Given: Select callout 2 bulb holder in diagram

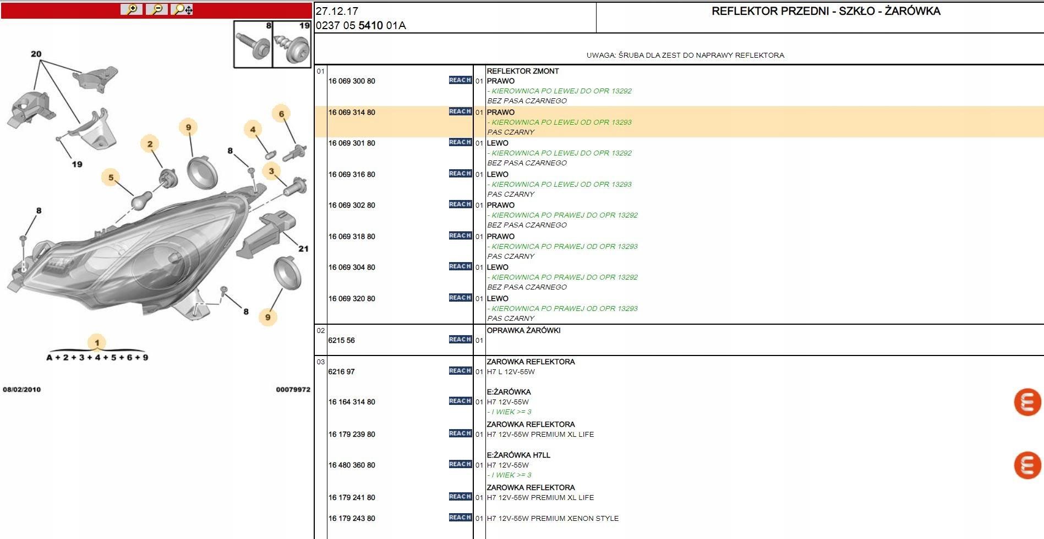Looking at the screenshot, I should tap(150, 144).
